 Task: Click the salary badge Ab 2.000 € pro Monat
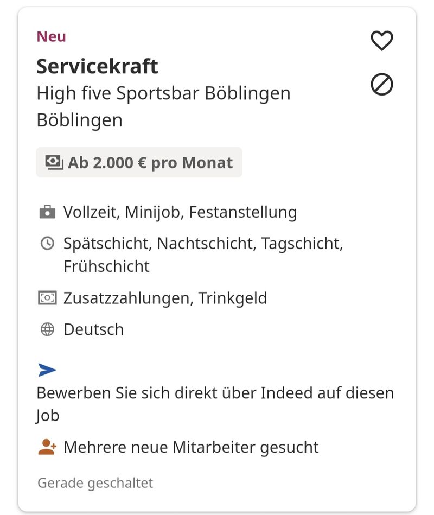click(x=139, y=162)
